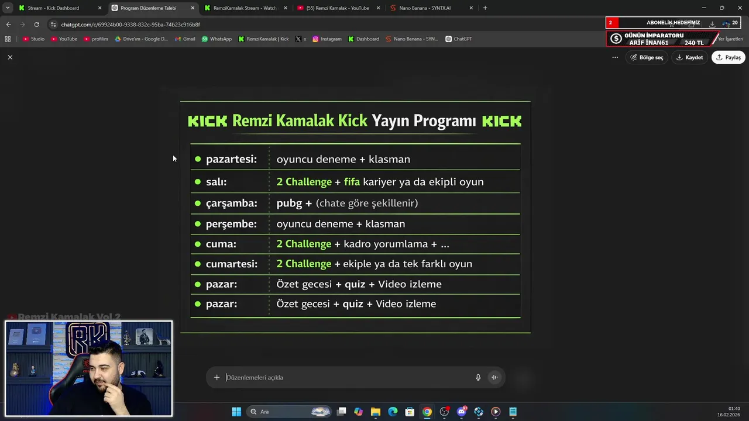The height and width of the screenshot is (421, 749).
Task: Open the blue hexagon app on taskbar
Action: click(479, 412)
